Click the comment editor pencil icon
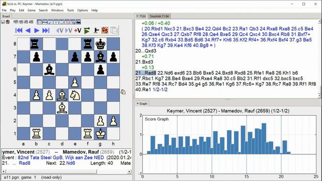 pos(50,22)
